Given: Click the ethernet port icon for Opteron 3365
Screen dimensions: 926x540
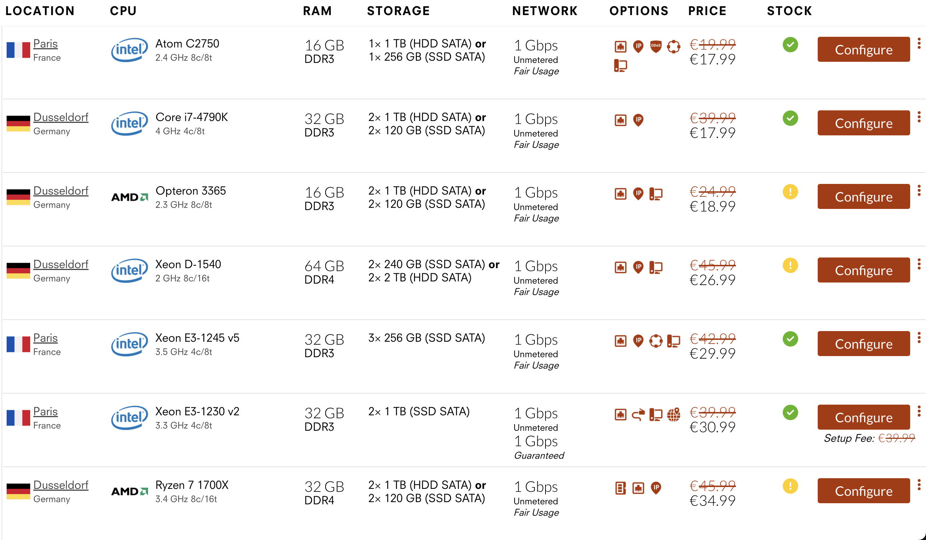Looking at the screenshot, I should [620, 193].
